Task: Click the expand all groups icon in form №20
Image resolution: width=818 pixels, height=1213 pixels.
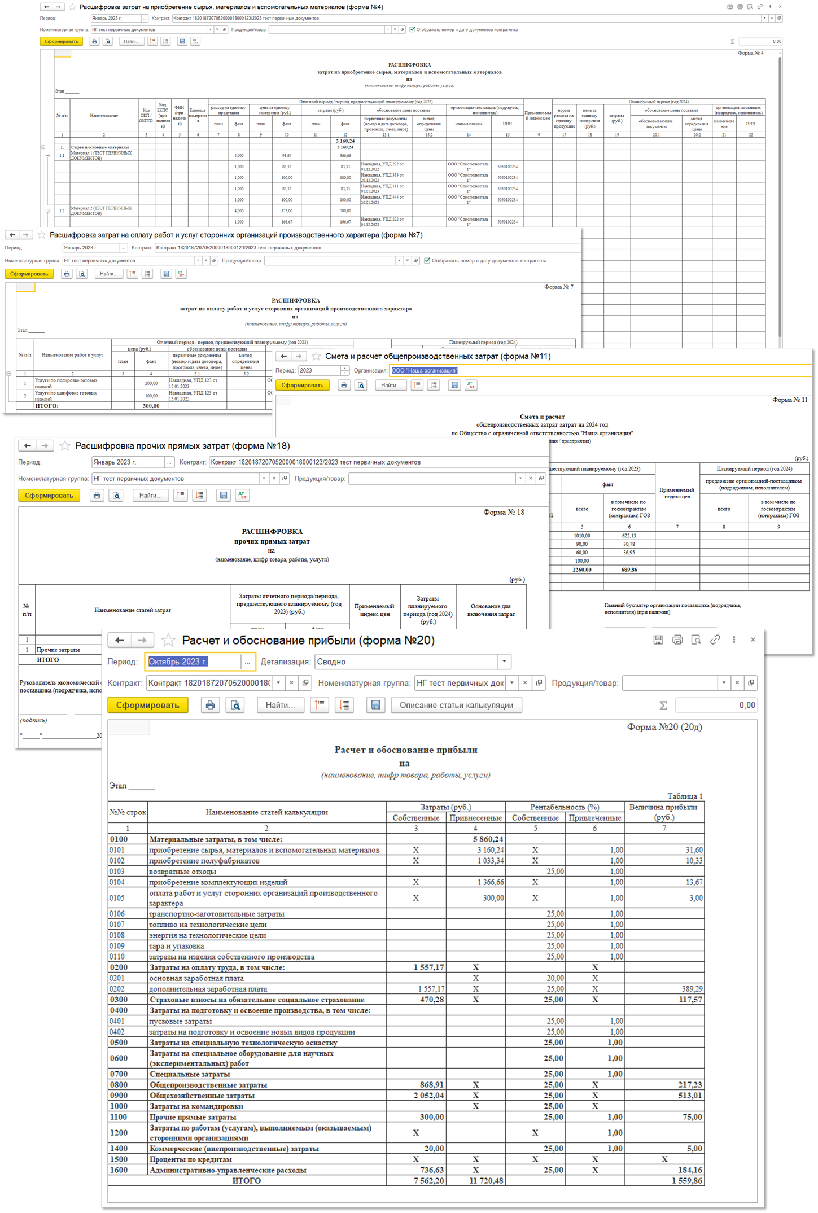Action: click(x=320, y=705)
